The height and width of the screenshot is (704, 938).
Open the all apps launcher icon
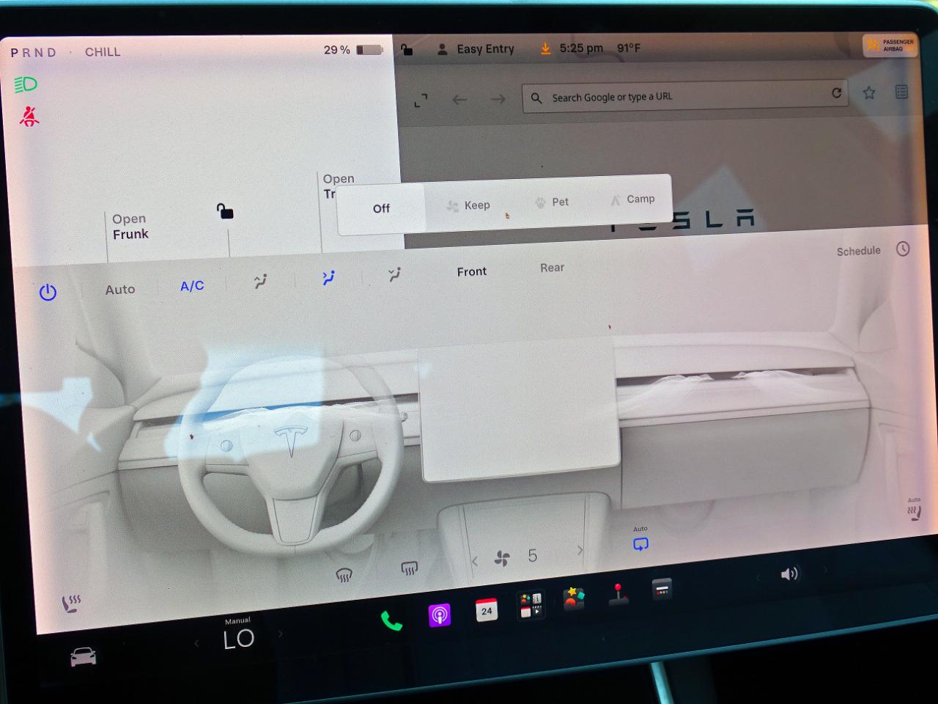point(531,605)
